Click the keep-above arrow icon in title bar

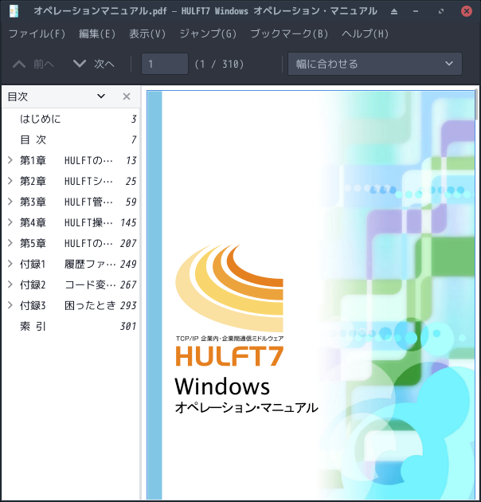394,11
